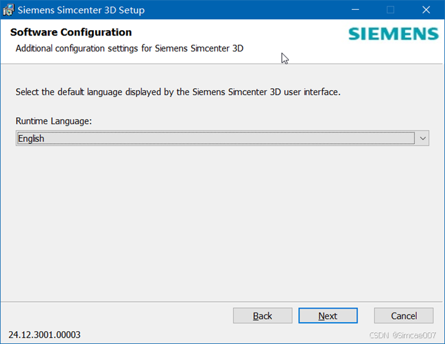
Task: Click the Siemens logo in the header
Action: (394, 34)
